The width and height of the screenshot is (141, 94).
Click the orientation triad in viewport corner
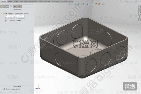click(38, 87)
